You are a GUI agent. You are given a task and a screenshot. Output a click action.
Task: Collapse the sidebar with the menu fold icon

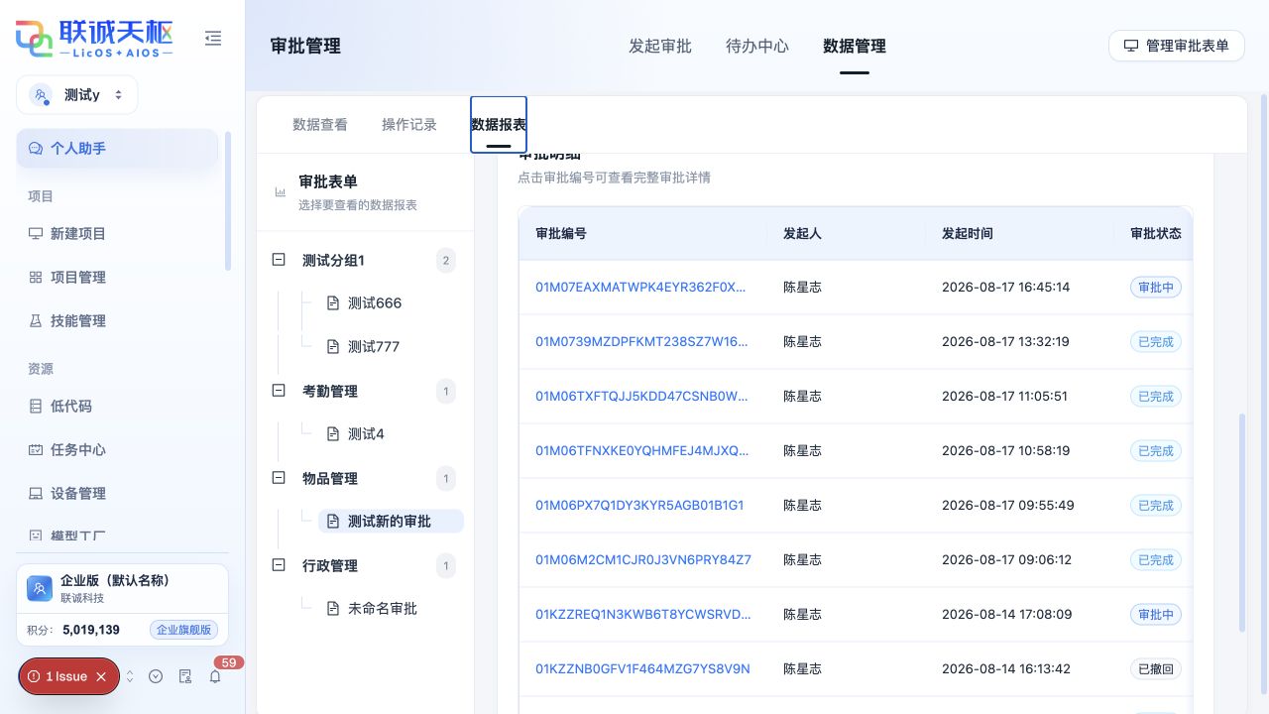[x=213, y=38]
